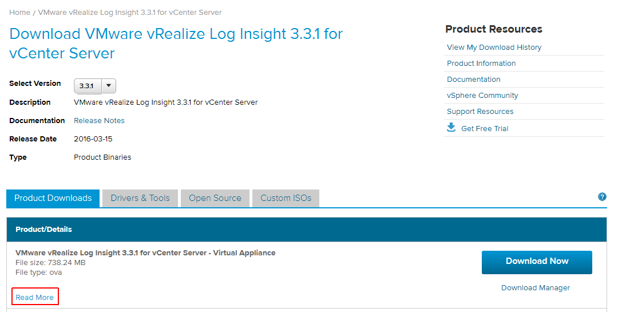Image resolution: width=618 pixels, height=312 pixels.
Task: Click the Product Binaries type value
Action: (102, 157)
